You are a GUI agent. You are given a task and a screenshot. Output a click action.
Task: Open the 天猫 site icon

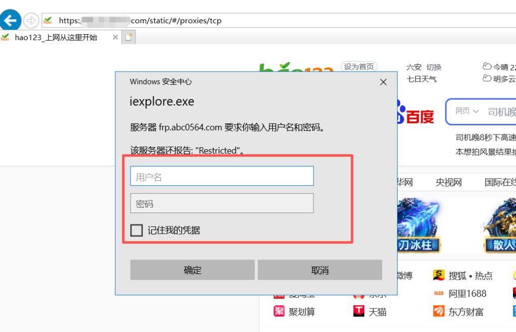[359, 311]
